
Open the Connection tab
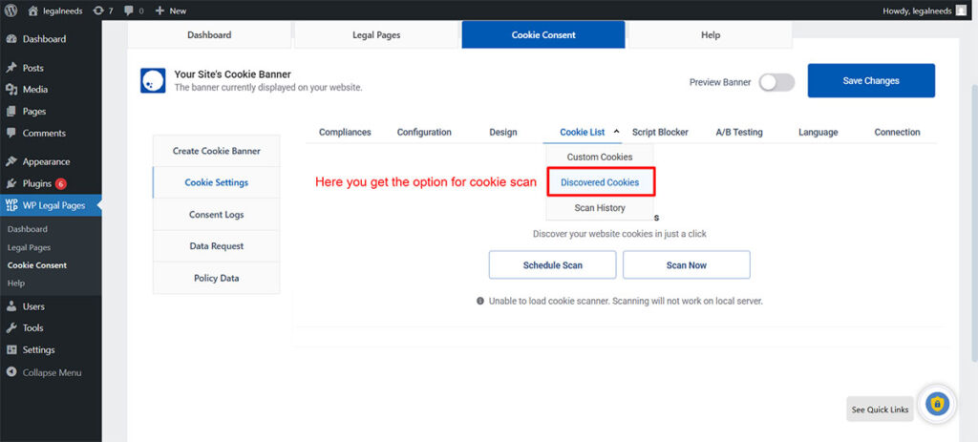[x=897, y=132]
